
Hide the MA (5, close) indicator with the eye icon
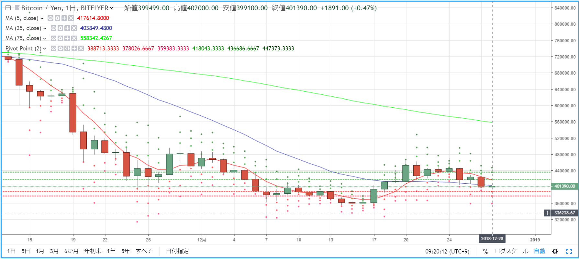(x=50, y=18)
